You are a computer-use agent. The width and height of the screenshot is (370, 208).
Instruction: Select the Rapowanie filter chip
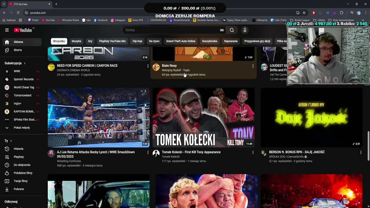(231, 41)
